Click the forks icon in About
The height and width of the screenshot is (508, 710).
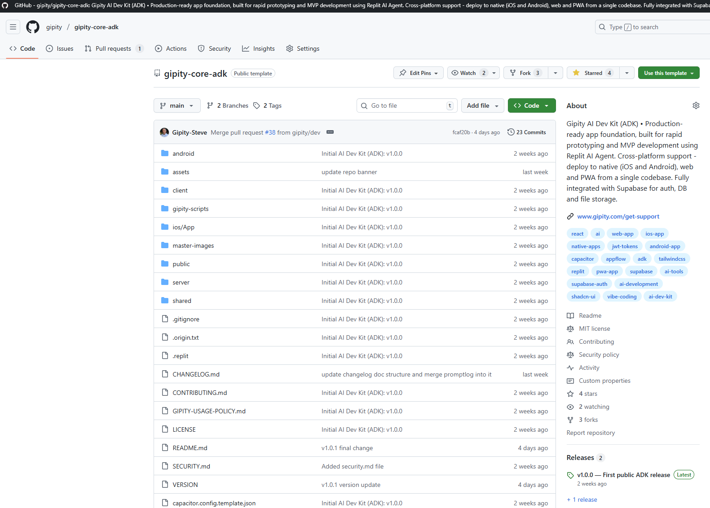[570, 420]
